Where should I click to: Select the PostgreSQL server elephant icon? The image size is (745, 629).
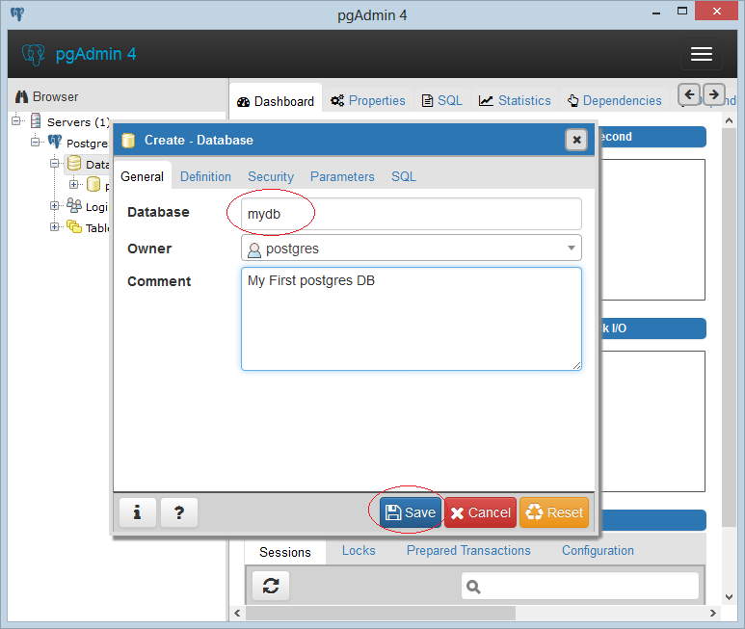55,142
